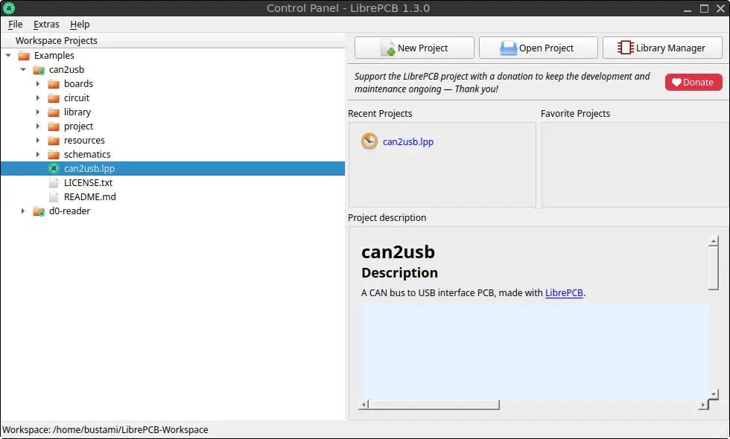Click the can2usb project folder icon
This screenshot has height=439, width=730.
tap(39, 70)
